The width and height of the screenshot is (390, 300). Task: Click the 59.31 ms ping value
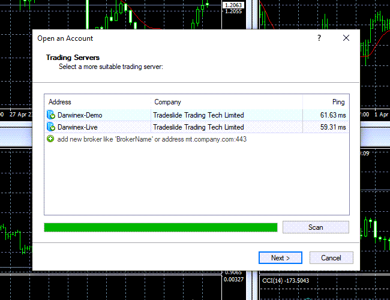click(x=333, y=127)
